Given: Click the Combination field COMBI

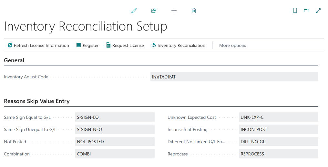Looking at the screenshot, I should (115, 154).
